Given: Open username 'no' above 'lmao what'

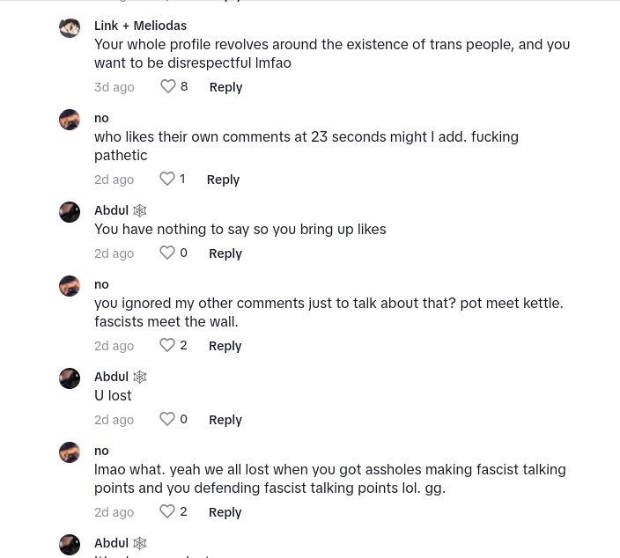Looking at the screenshot, I should [x=101, y=451].
